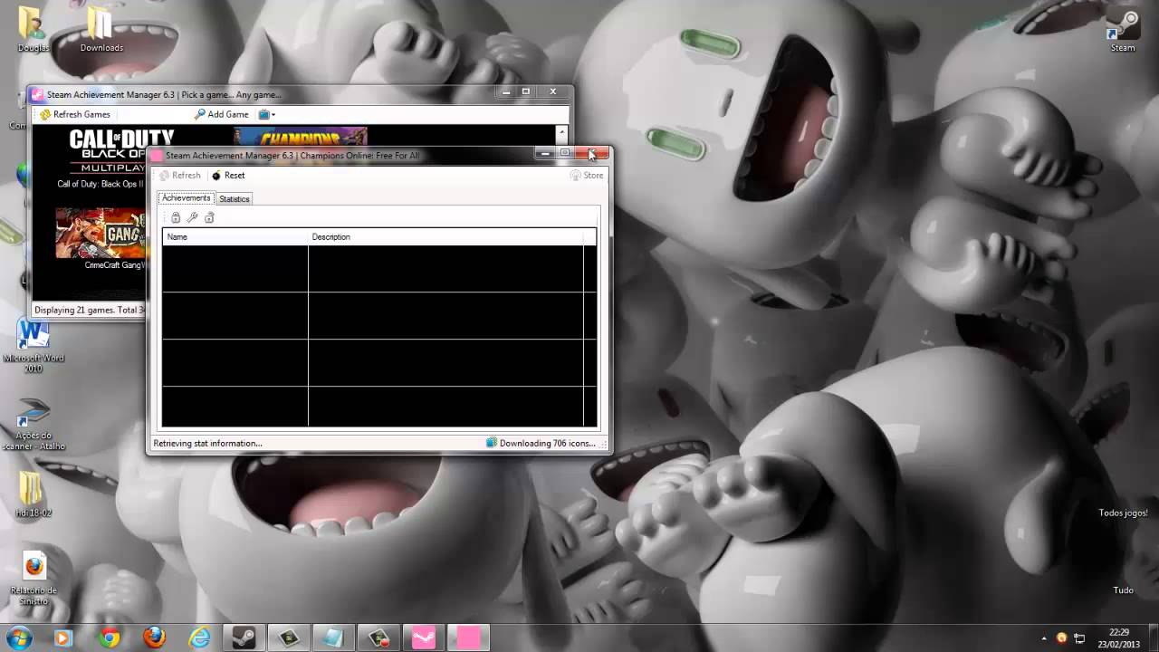Close the Pick a game window

tap(553, 91)
